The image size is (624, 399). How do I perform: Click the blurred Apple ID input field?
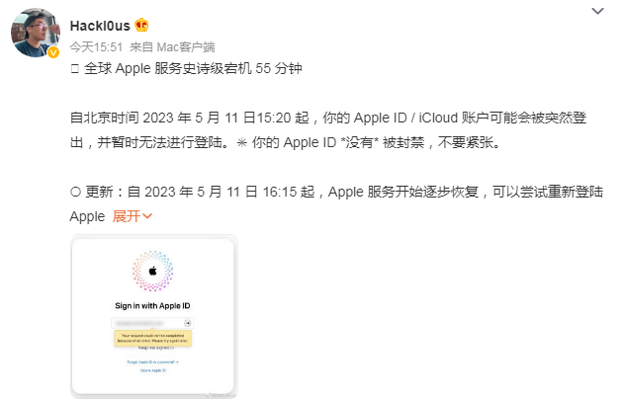click(x=149, y=323)
